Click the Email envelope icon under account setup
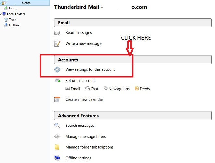215x163 pixels. [x=68, y=88]
